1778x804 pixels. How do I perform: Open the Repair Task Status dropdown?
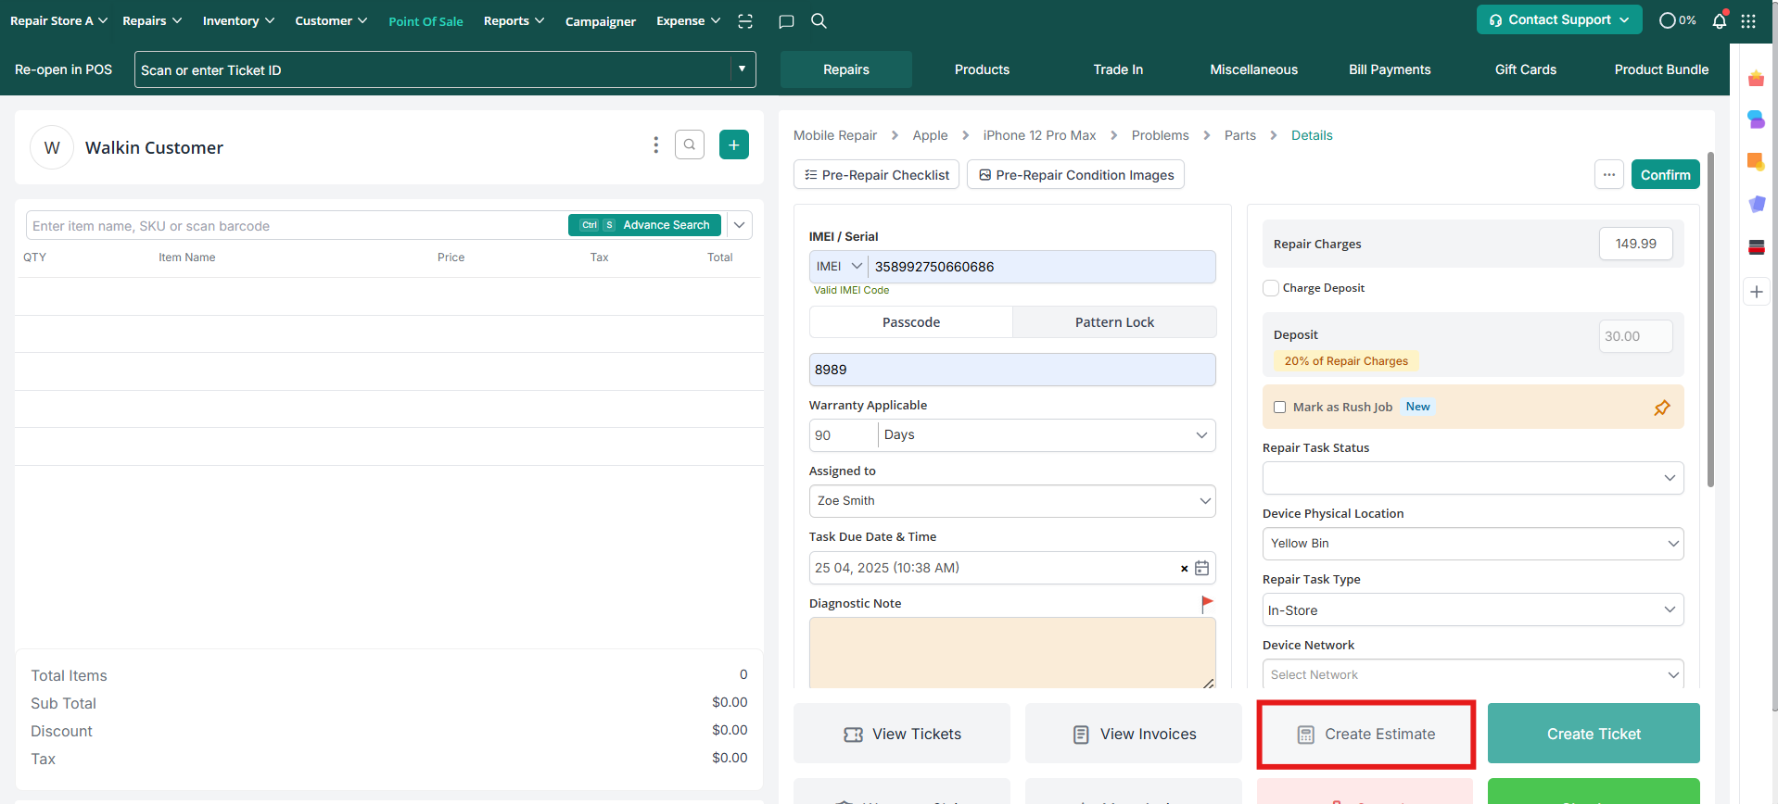coord(1473,478)
